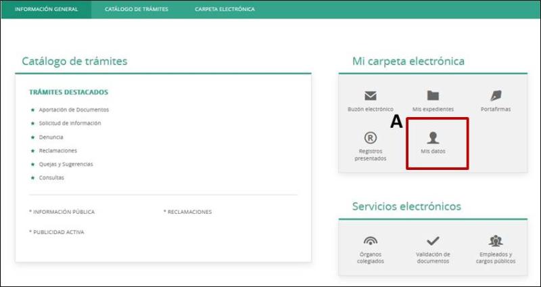
Task: Open the Catálogo de Trámites tab
Action: [137, 9]
